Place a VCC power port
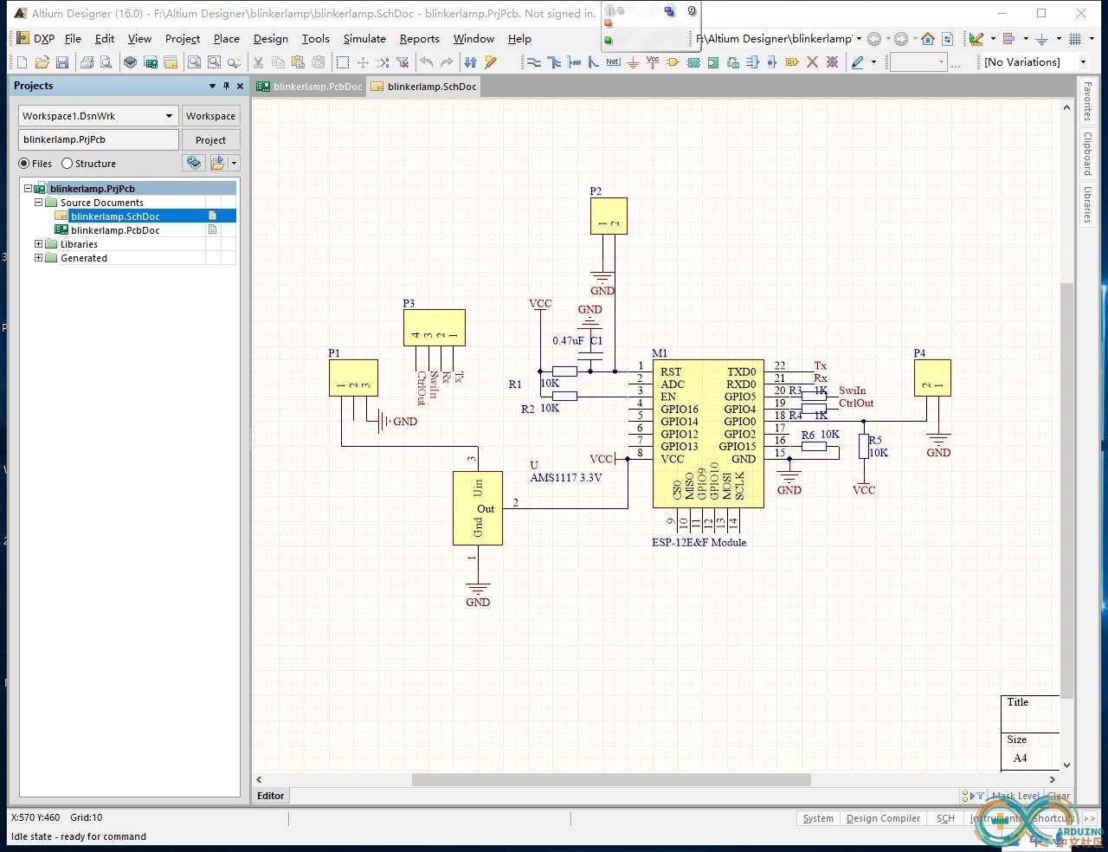The image size is (1108, 852). (653, 62)
